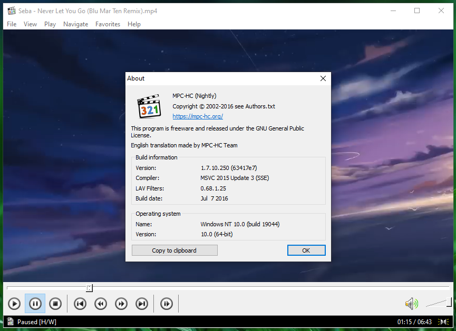
Task: Mute audio via the speaker icon
Action: tap(412, 304)
